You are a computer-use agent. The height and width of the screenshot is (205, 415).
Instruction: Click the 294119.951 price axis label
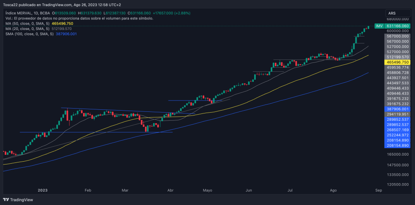[x=397, y=115]
